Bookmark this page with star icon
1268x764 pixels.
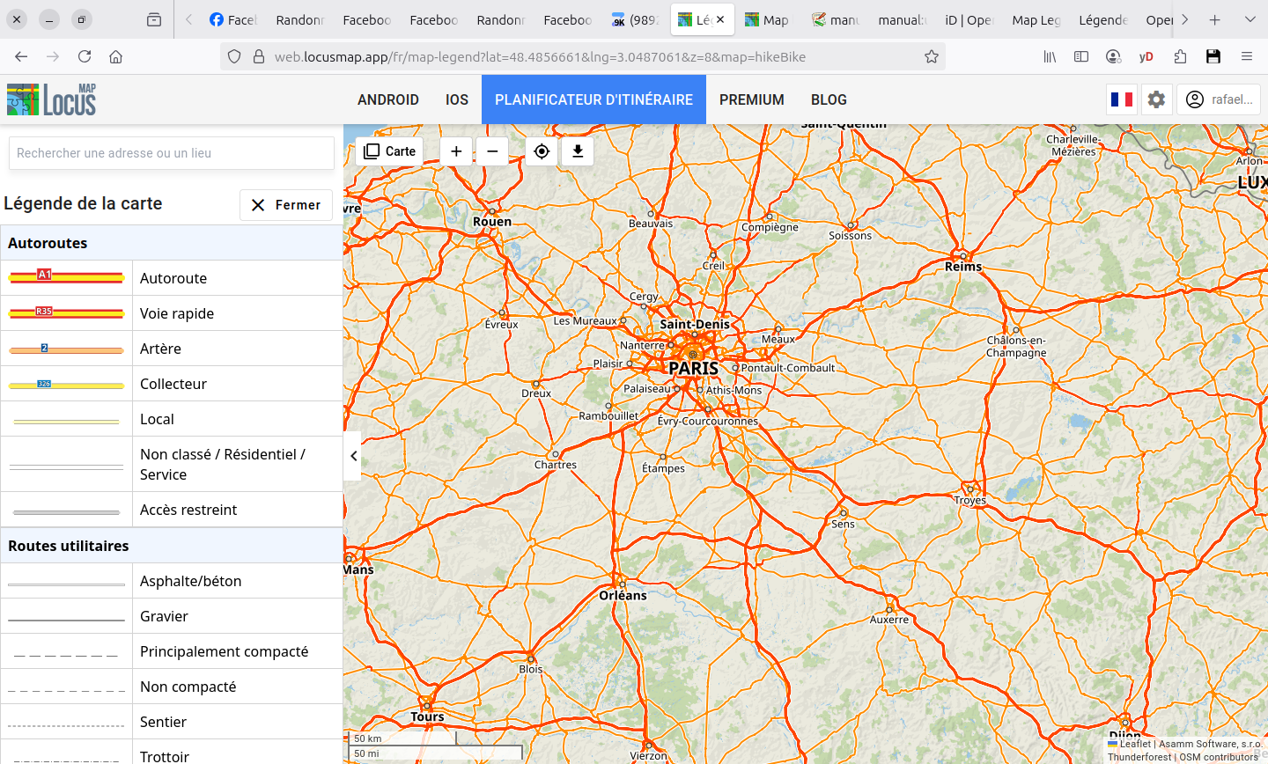coord(931,56)
